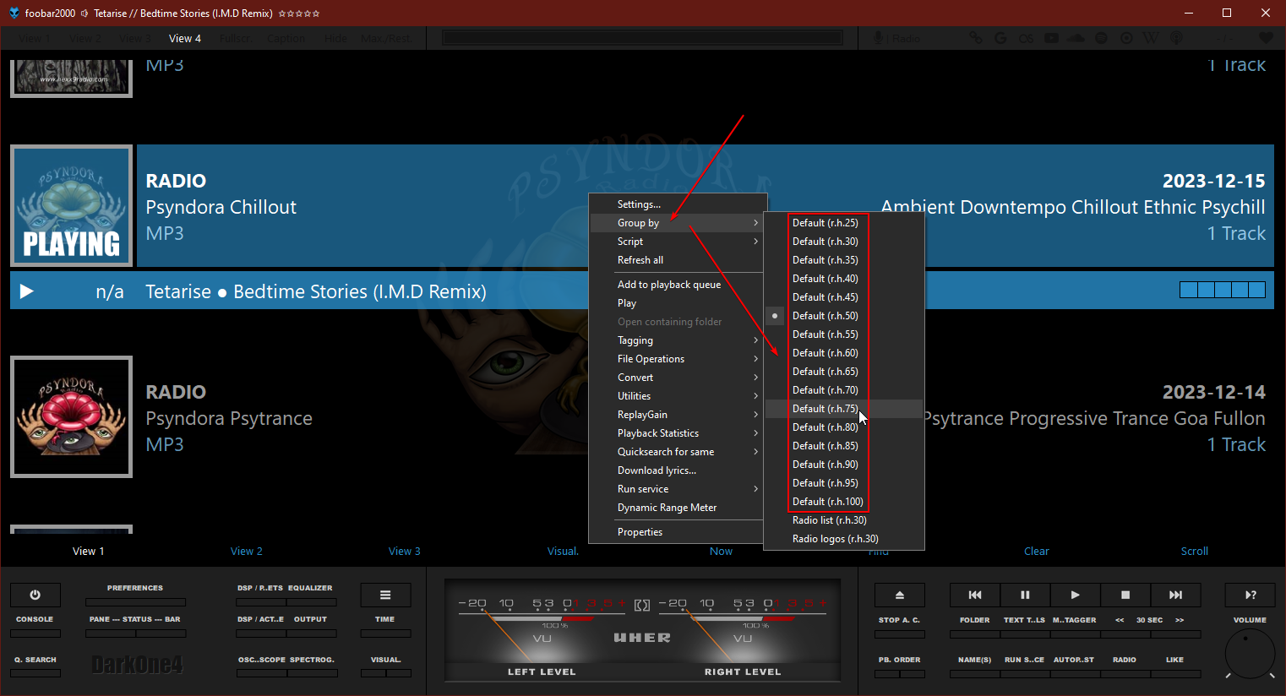
Task: Skip to previous track
Action: click(x=974, y=595)
